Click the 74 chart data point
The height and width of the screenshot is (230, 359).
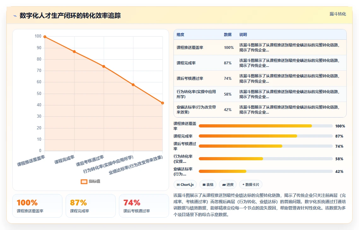click(x=104, y=67)
